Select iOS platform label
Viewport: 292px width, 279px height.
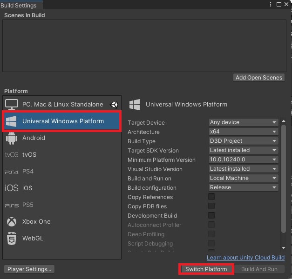[27, 188]
